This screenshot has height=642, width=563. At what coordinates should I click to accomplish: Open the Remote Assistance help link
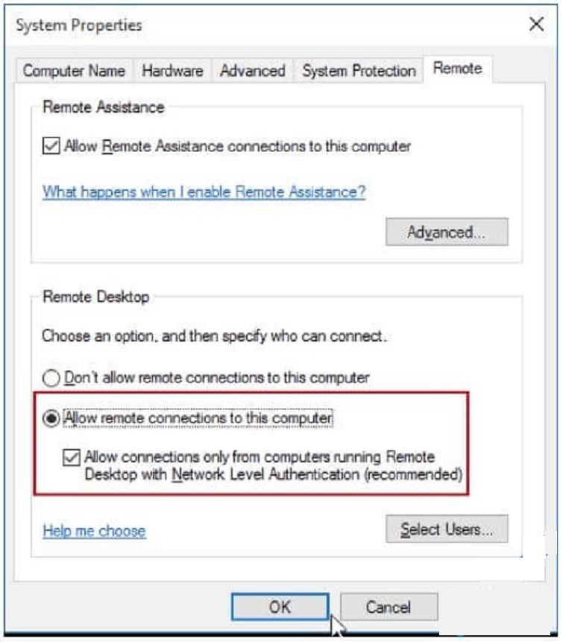point(204,192)
